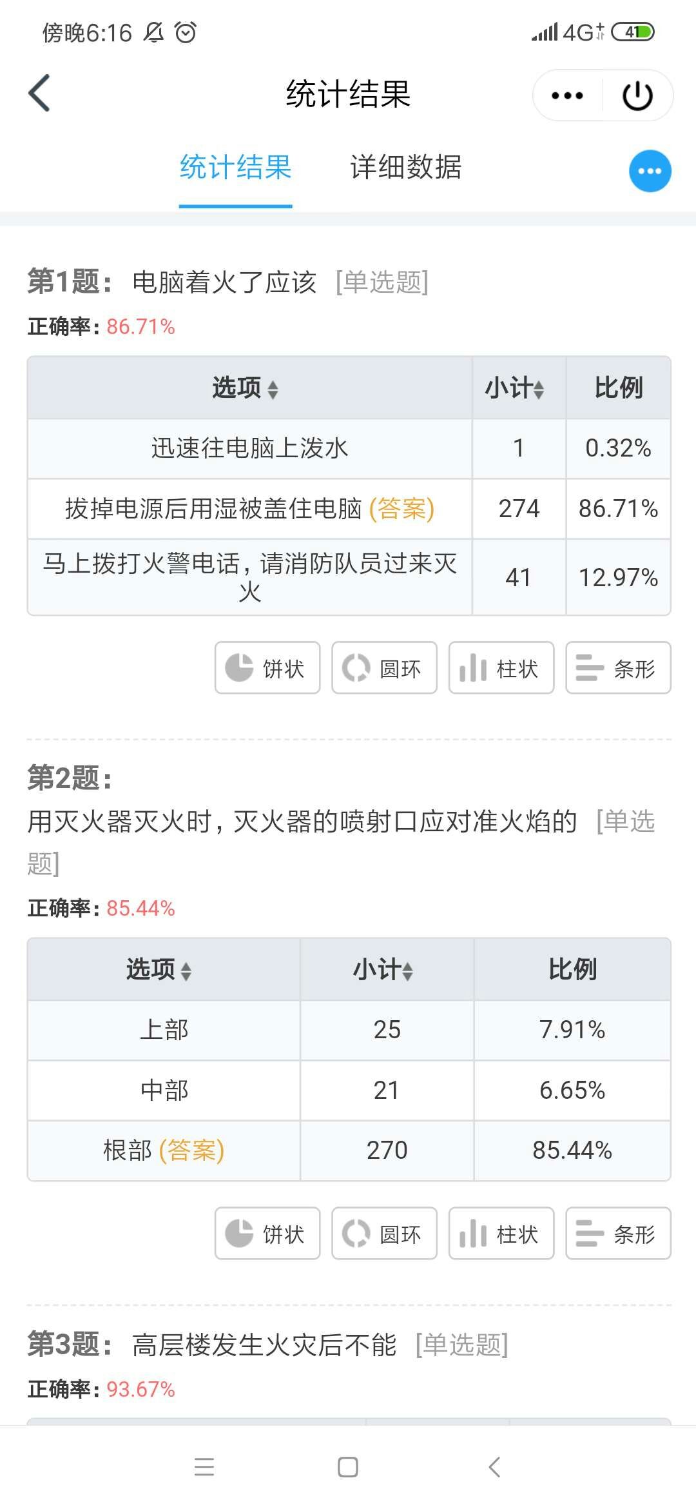The width and height of the screenshot is (696, 1509).
Task: Tap the Android home navigation button
Action: (348, 1467)
